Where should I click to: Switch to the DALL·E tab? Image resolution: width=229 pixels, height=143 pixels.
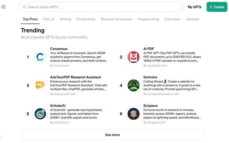tap(49, 19)
